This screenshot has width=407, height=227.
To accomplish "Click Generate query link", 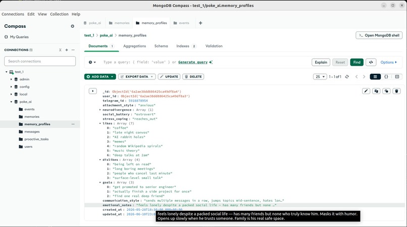I will click(x=193, y=62).
